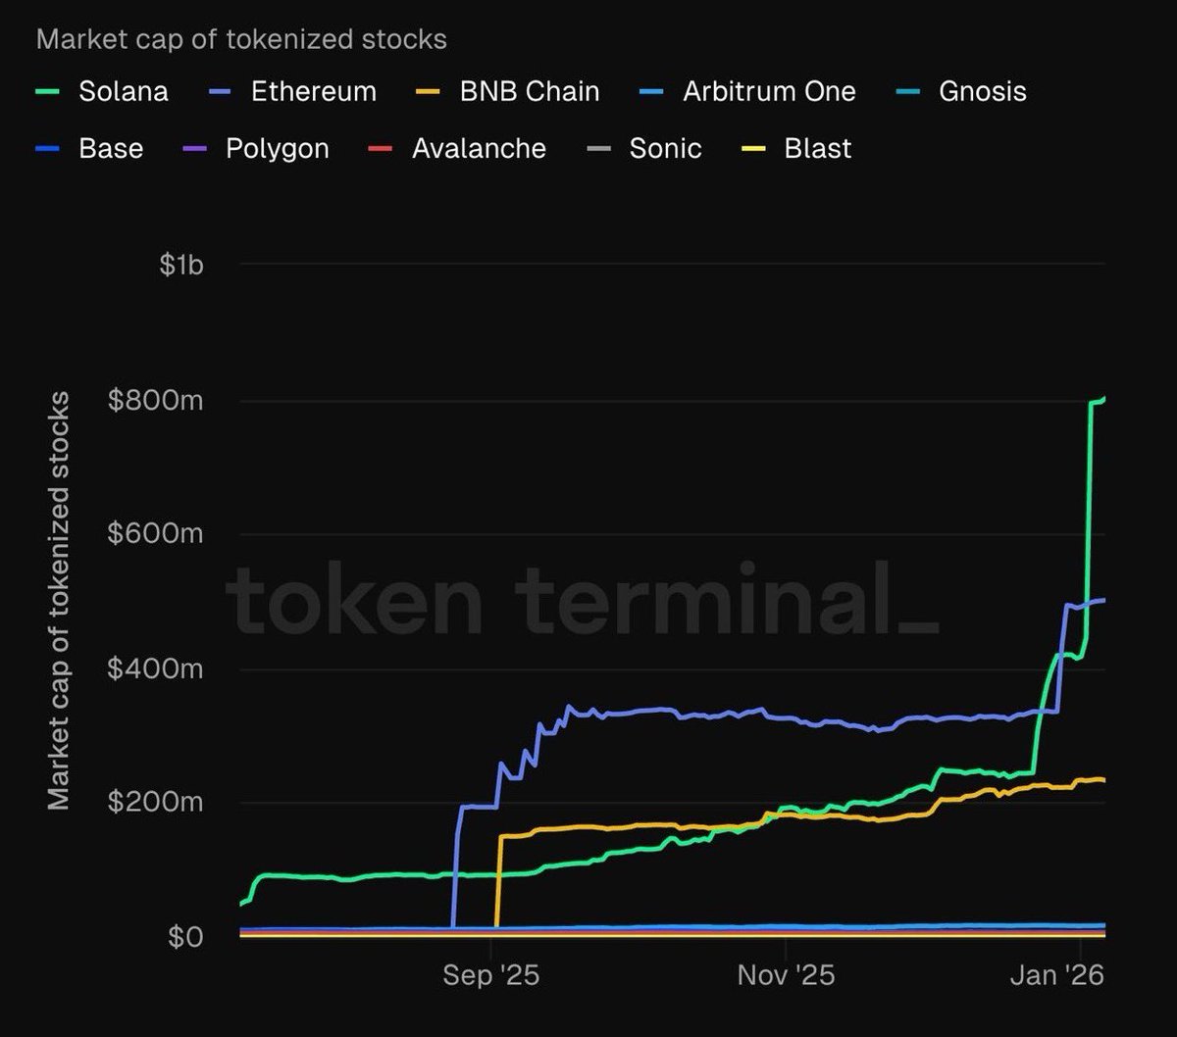Show the Sonic legend series
1177x1037 pixels.
click(666, 149)
